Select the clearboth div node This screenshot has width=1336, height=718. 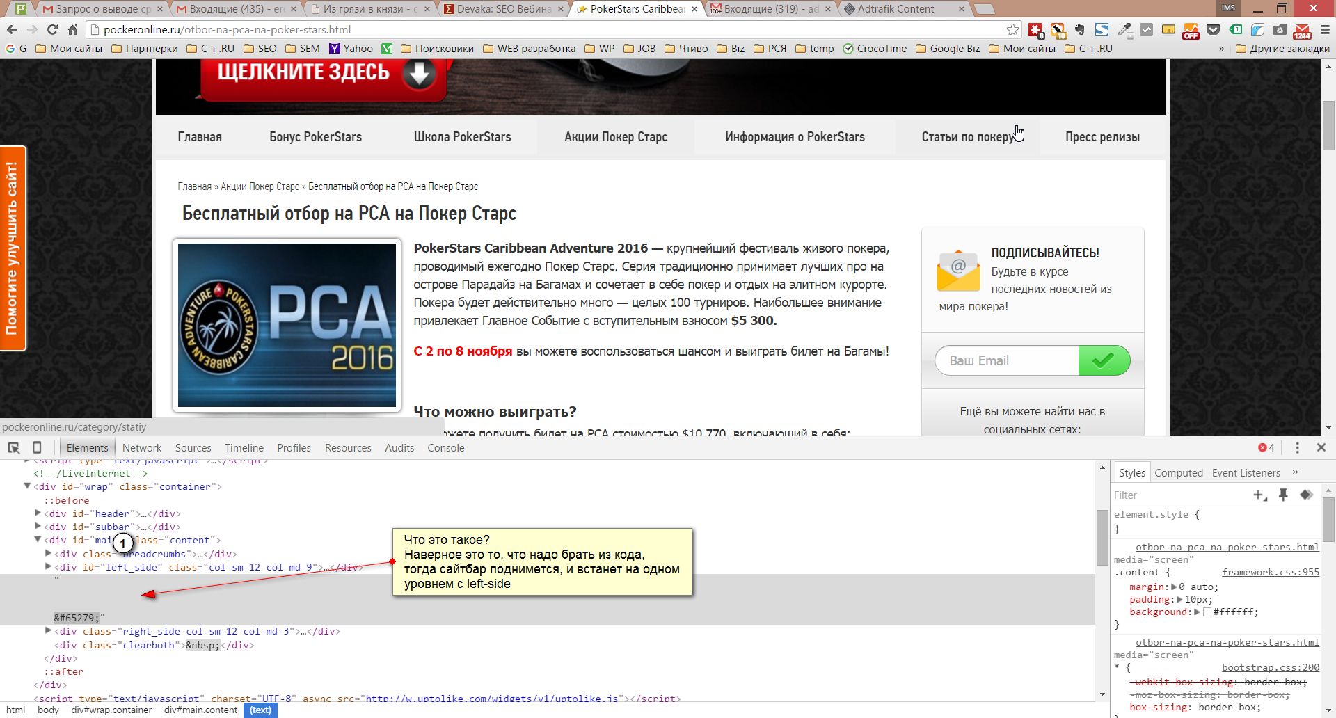tap(154, 645)
